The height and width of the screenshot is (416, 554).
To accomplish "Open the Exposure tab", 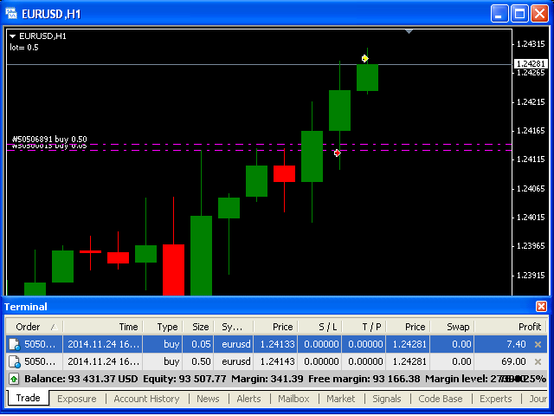I will pyautogui.click(x=76, y=399).
